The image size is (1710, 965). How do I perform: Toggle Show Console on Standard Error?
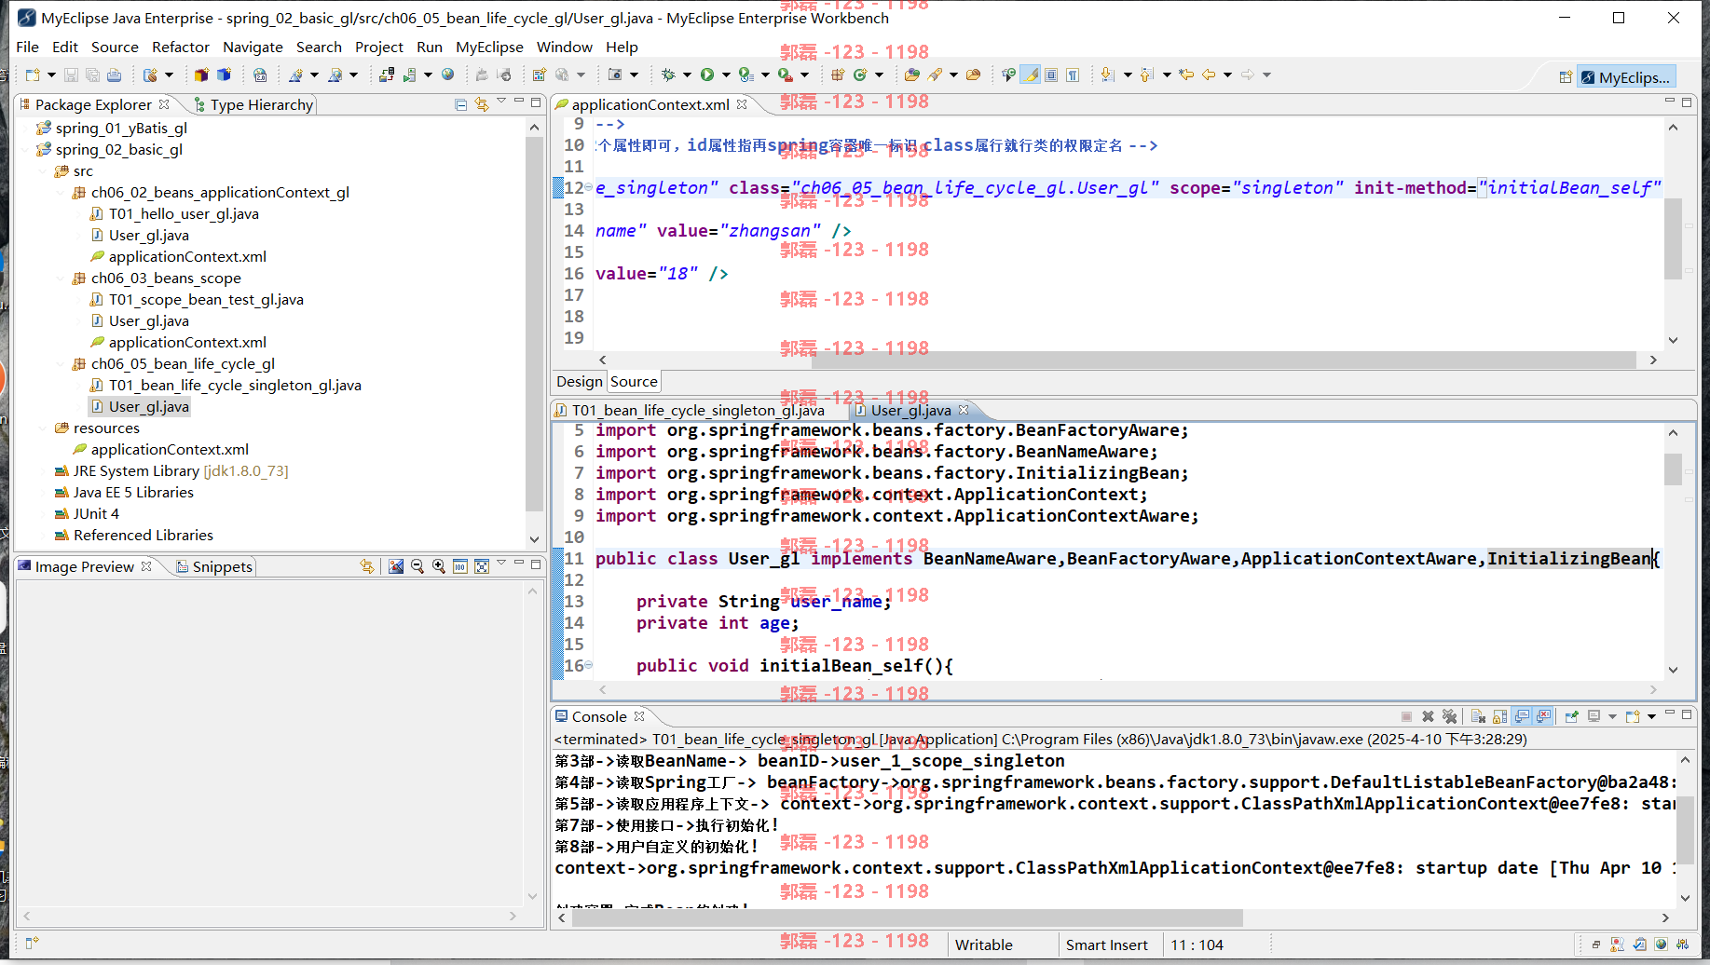click(x=1544, y=716)
